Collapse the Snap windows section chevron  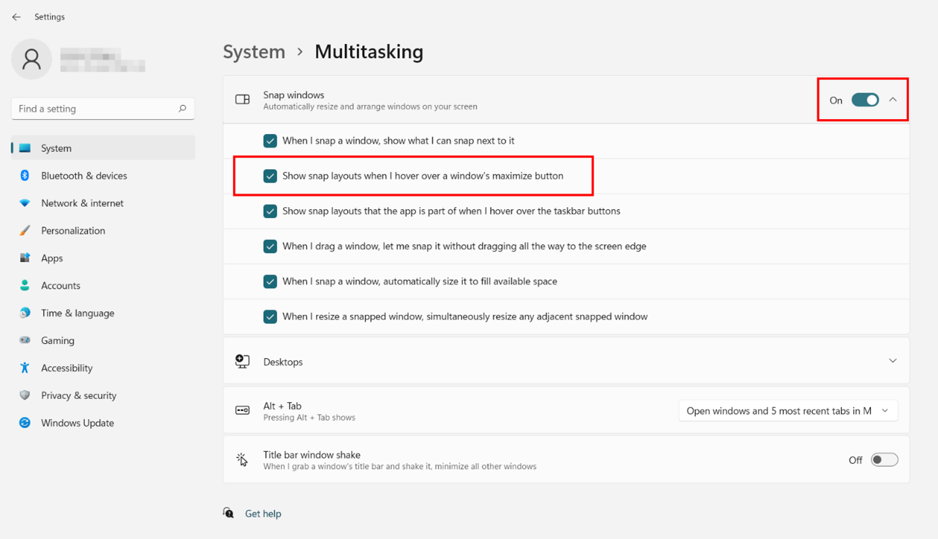pyautogui.click(x=893, y=100)
